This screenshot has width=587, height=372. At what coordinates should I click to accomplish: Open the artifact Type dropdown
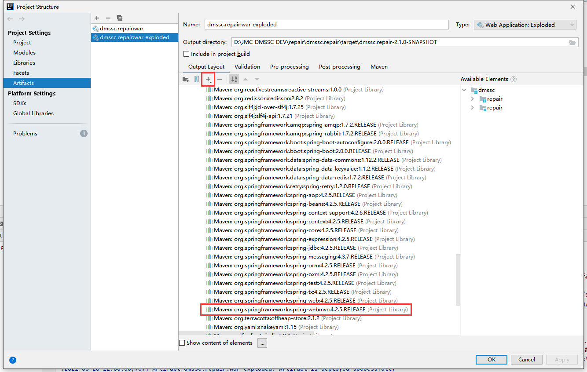(x=525, y=25)
